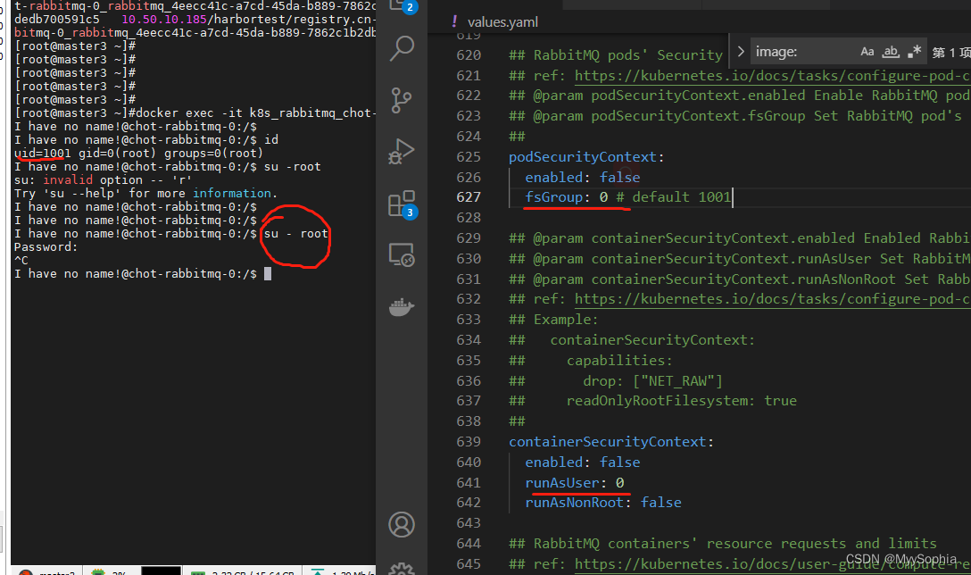Click 'runAsNonRoot: false' on line 642
The height and width of the screenshot is (575, 971).
point(602,503)
